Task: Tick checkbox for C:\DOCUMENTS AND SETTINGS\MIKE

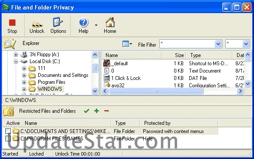Action: (x=8, y=131)
